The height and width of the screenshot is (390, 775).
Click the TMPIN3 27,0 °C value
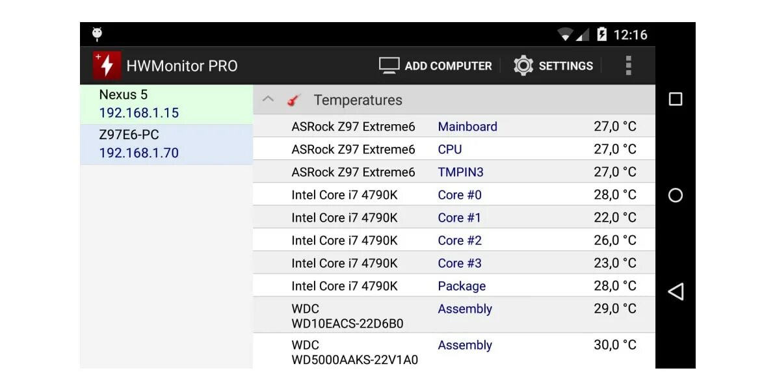(x=615, y=172)
